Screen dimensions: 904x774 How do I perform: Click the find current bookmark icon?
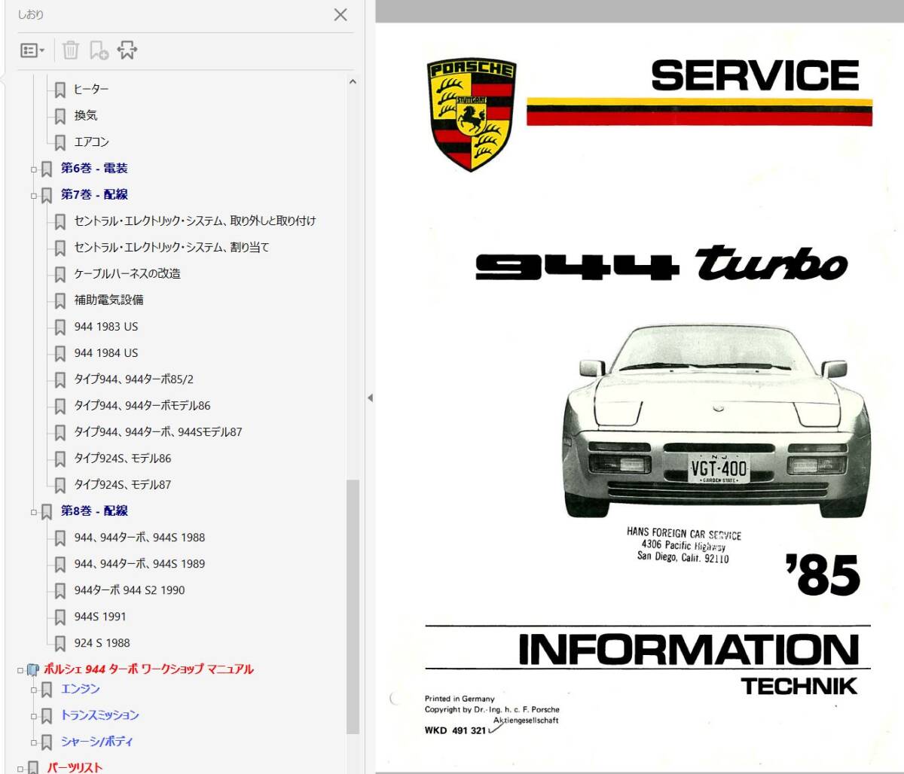click(x=127, y=50)
